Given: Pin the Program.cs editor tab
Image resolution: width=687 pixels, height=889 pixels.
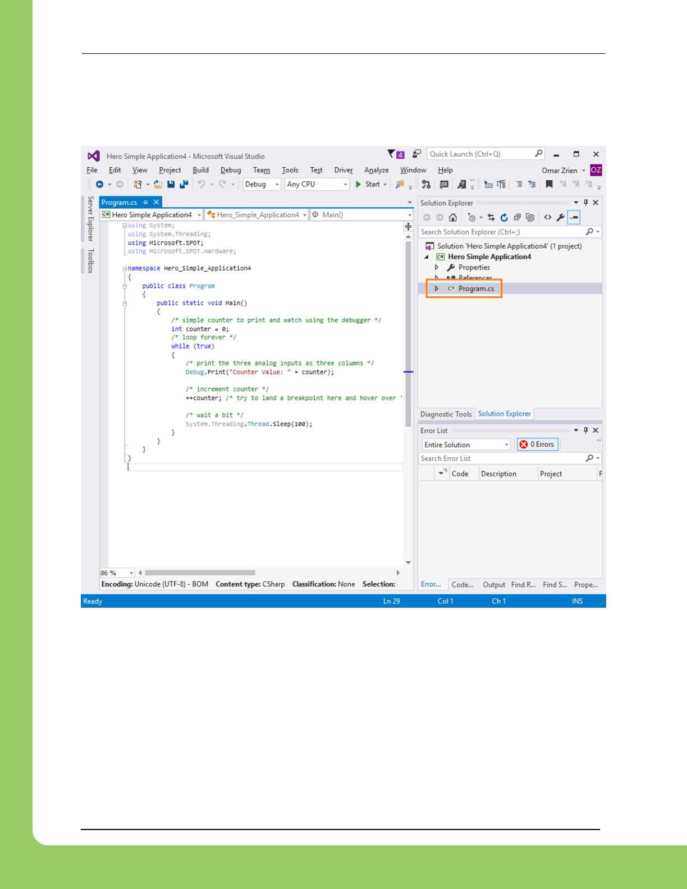Looking at the screenshot, I should click(x=145, y=203).
